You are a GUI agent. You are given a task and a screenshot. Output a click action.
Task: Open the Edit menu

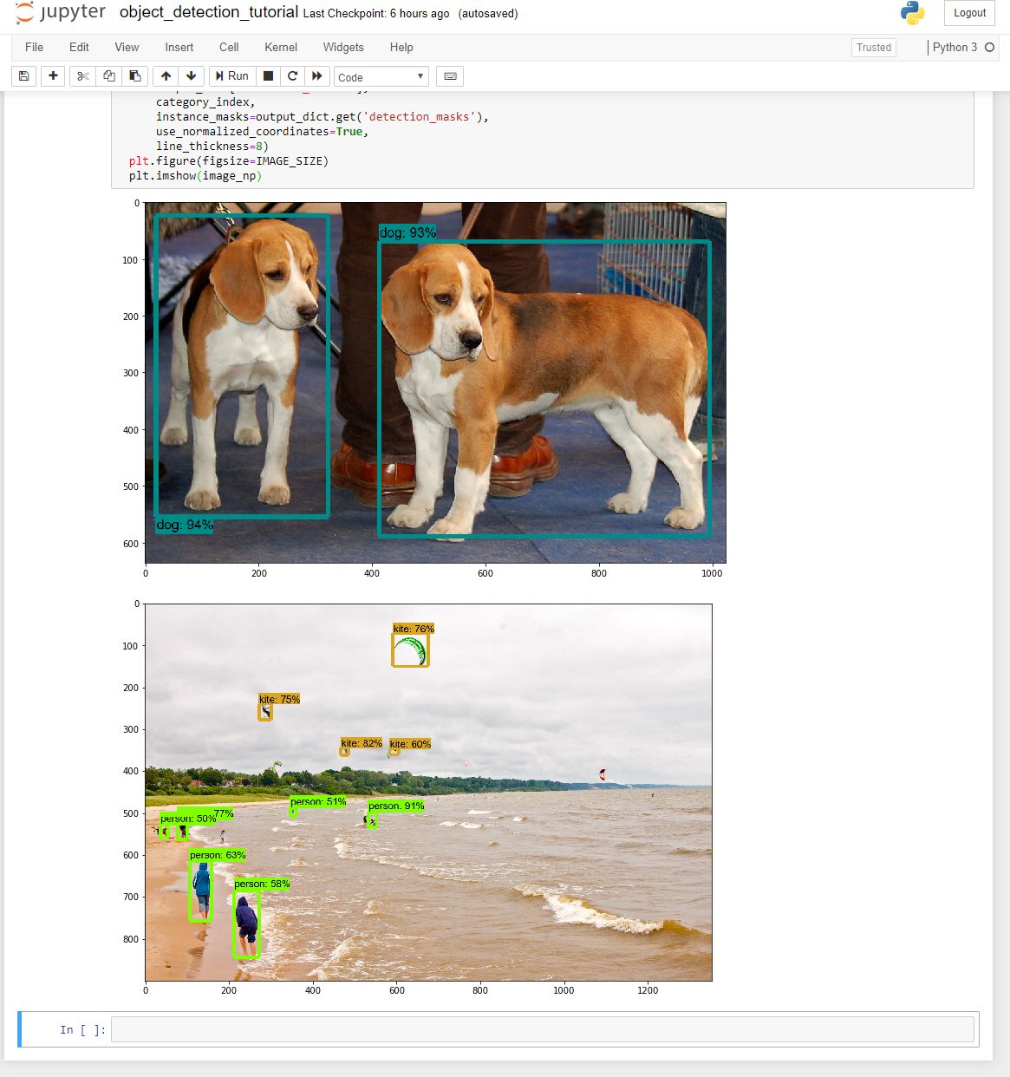pyautogui.click(x=79, y=48)
